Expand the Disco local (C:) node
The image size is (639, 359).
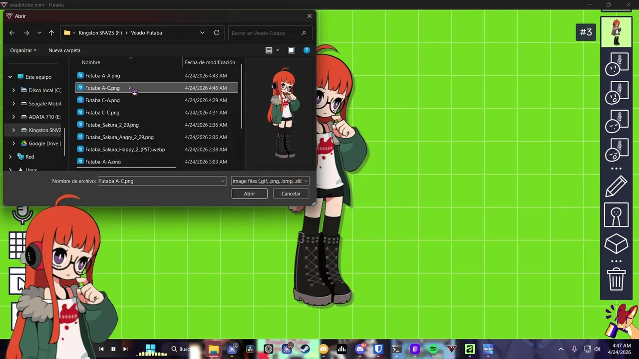coord(13,90)
